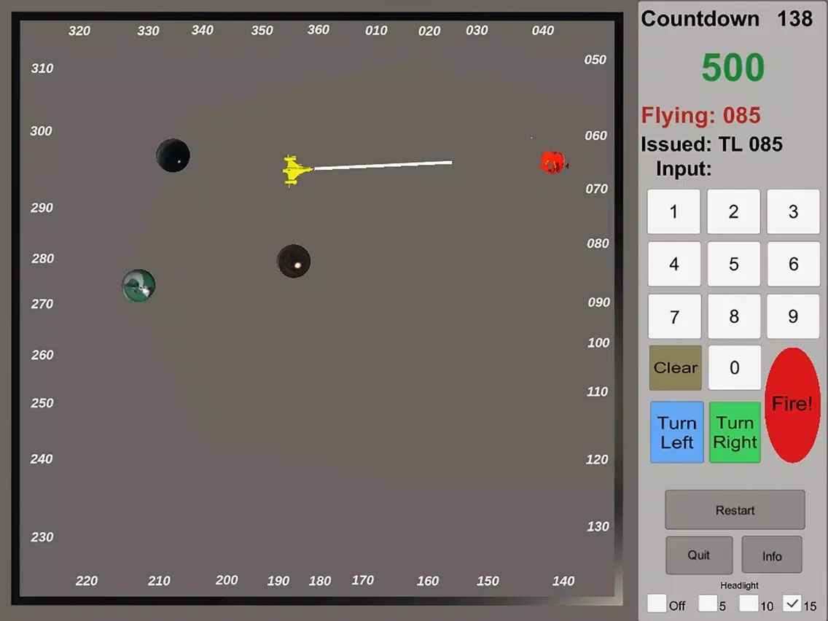Screen dimensions: 828x621
Task: Click the 'Issued: TL 085' text
Action: click(x=712, y=144)
